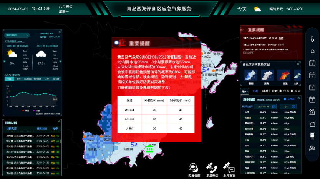Click the 高温 risk zoning thumbnail
Viewport: 320px width, 179px height.
(285, 75)
